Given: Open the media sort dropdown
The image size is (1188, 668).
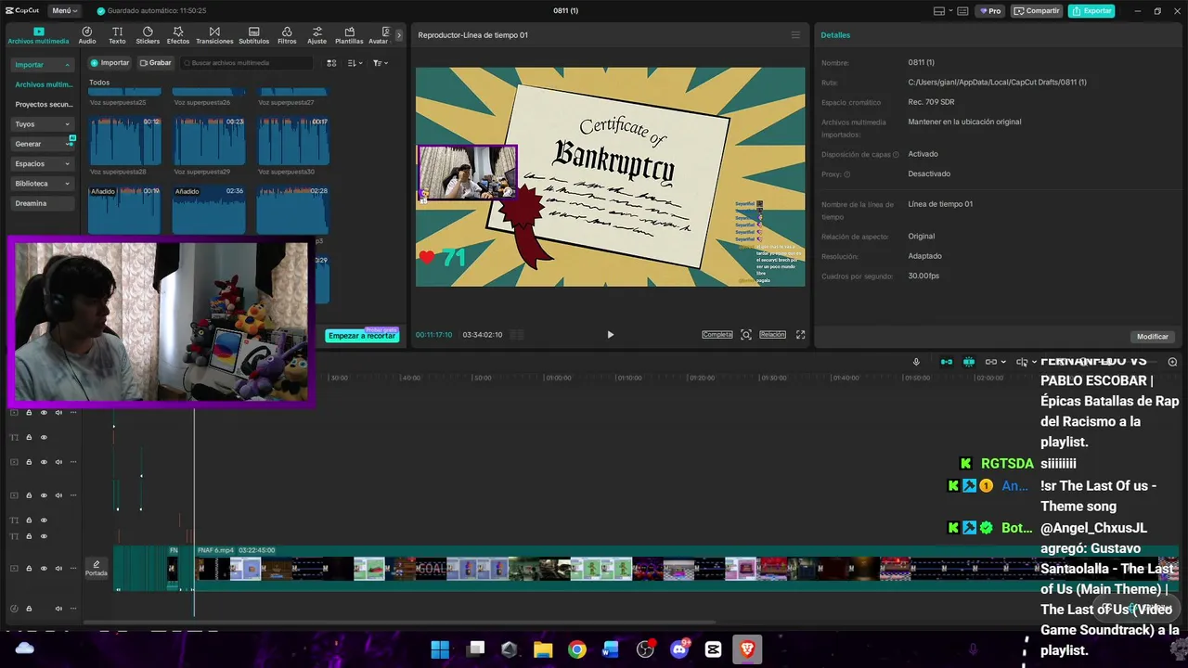Looking at the screenshot, I should tap(355, 63).
